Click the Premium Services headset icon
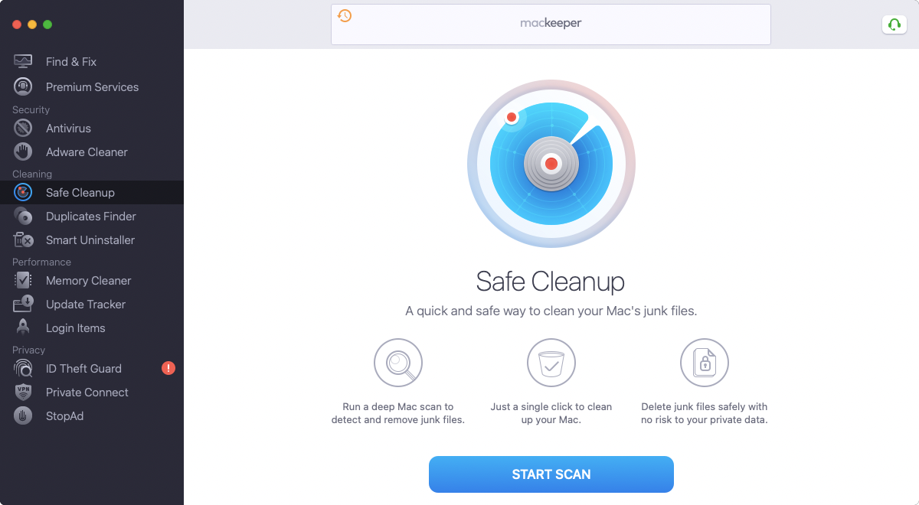The width and height of the screenshot is (919, 505). tap(23, 87)
